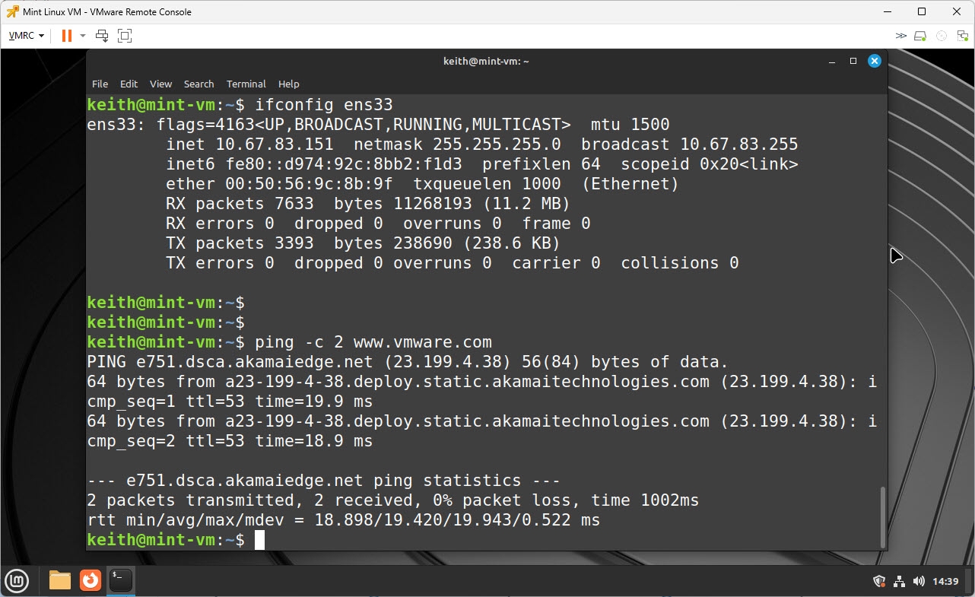This screenshot has width=975, height=597.
Task: Click the CD/DVD drive device icon
Action: [942, 36]
